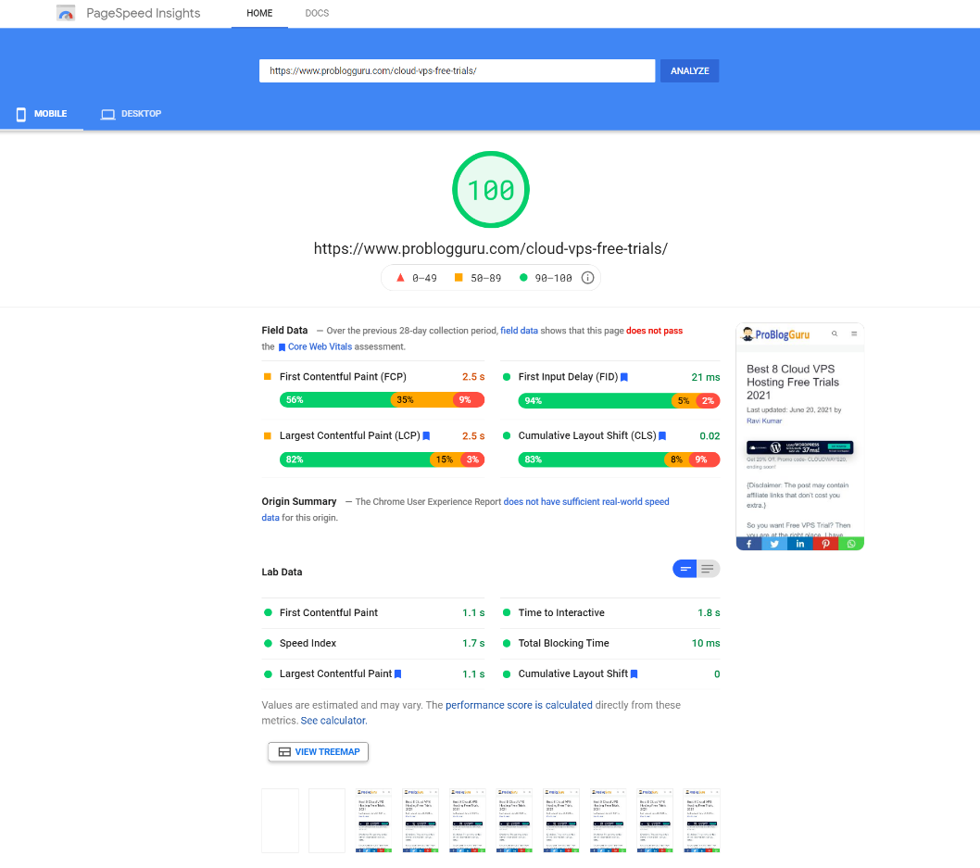The width and height of the screenshot is (980, 868).
Task: Click the Twitter icon in the preview footer
Action: (x=774, y=543)
